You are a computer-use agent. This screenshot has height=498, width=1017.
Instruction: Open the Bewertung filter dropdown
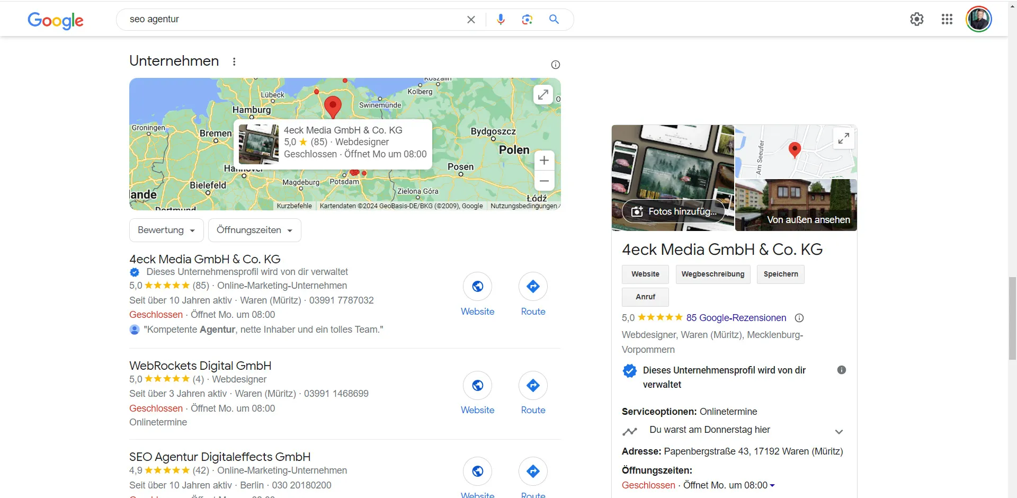166,230
